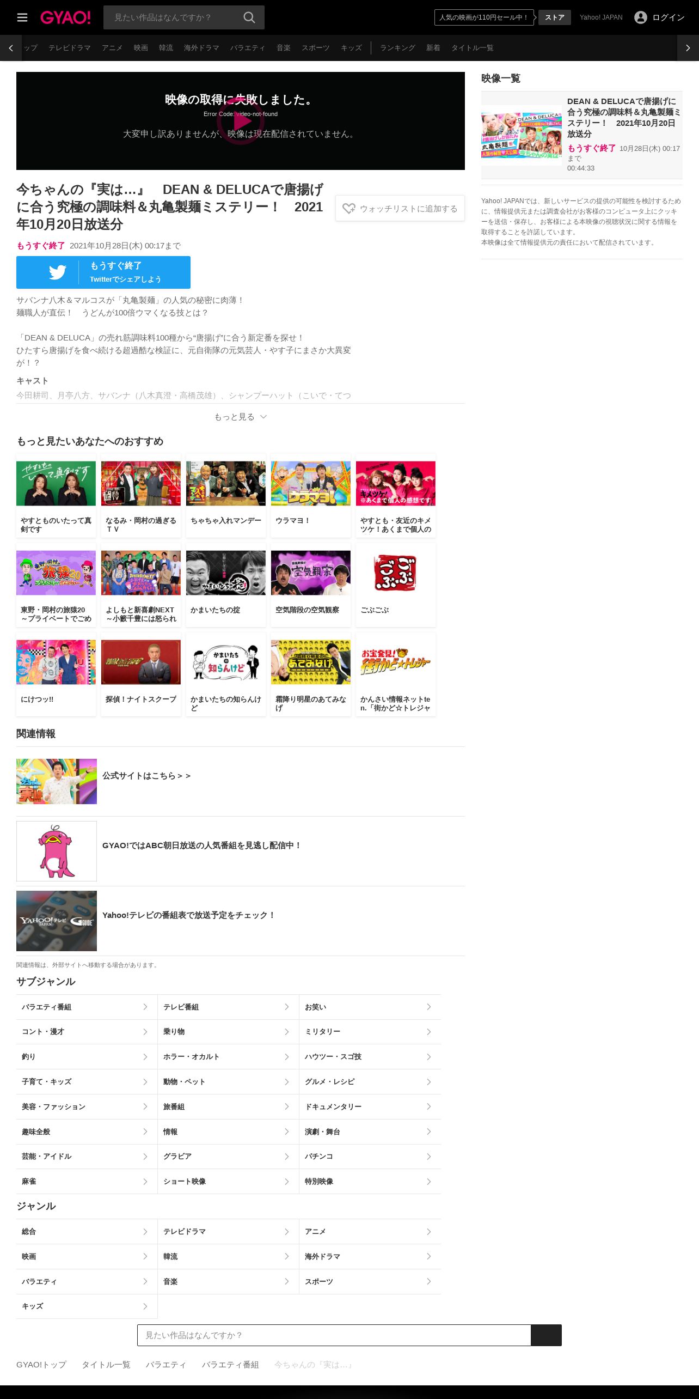699x1399 pixels.
Task: Open 霜降り明星のあてみなげ thumbnail
Action: tap(311, 662)
